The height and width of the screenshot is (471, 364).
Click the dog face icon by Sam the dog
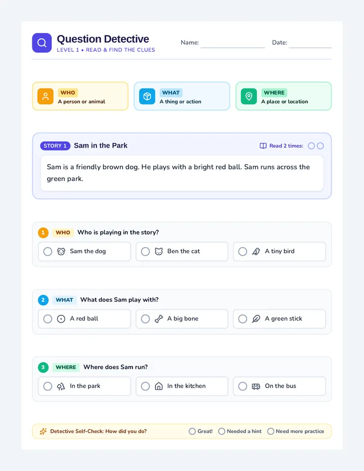tap(61, 252)
